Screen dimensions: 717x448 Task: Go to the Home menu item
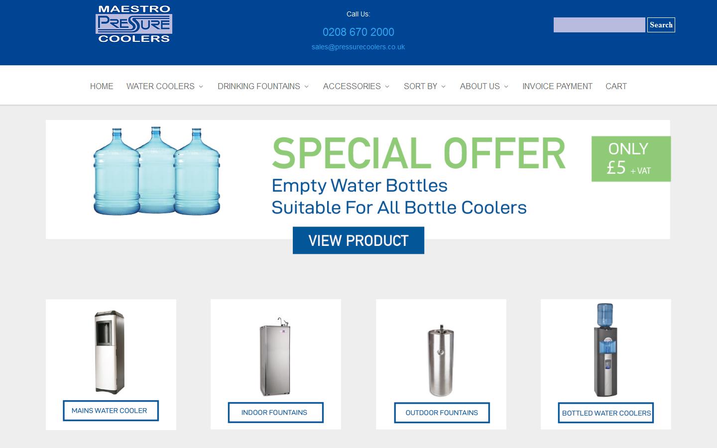pyautogui.click(x=102, y=86)
